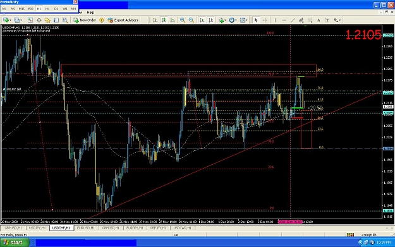
Task: Close the Periodicity floating toolbar
Action: click(x=75, y=2)
